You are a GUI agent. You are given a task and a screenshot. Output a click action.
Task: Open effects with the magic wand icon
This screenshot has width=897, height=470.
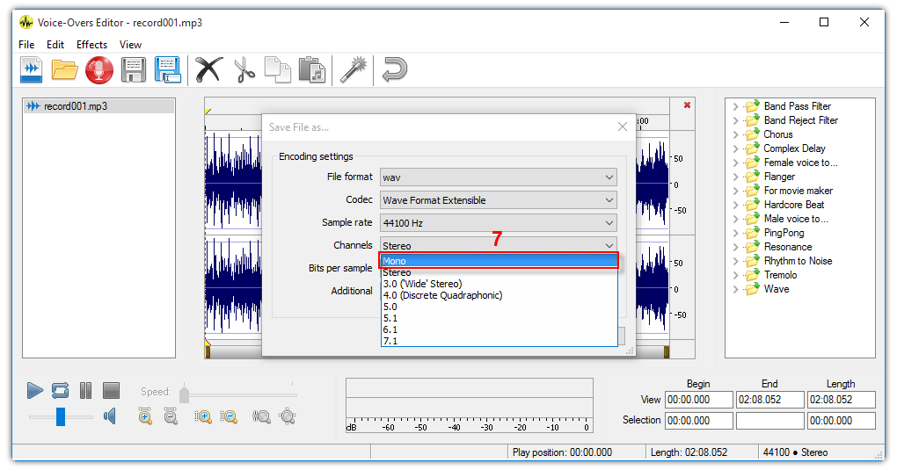tap(353, 69)
